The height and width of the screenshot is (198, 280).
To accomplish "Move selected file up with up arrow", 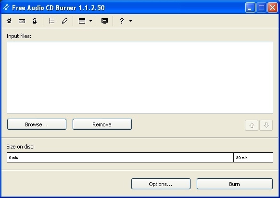I will click(252, 125).
